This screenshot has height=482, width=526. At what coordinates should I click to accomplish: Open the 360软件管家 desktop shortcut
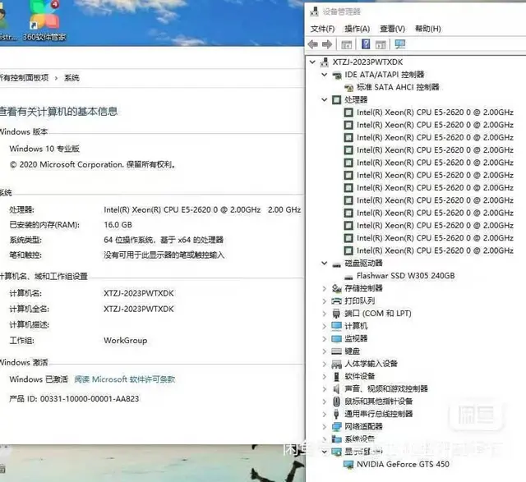44,20
